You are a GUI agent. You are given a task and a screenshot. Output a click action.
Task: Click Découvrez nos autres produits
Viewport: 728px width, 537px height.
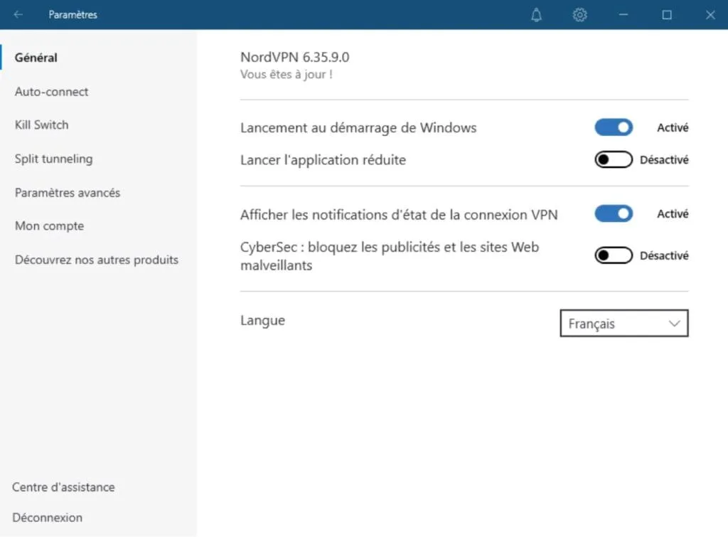(97, 260)
